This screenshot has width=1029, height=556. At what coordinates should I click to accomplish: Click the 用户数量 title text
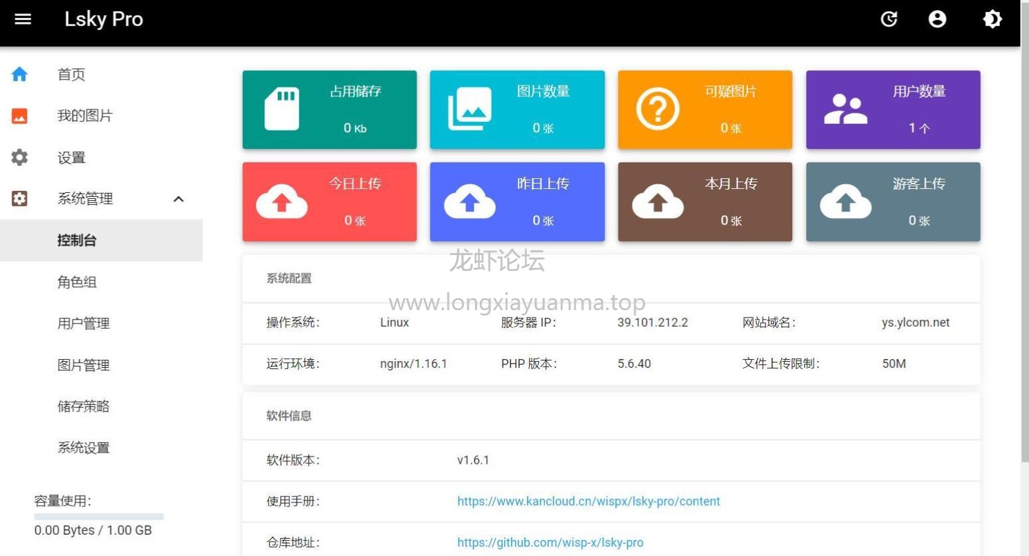point(919,91)
